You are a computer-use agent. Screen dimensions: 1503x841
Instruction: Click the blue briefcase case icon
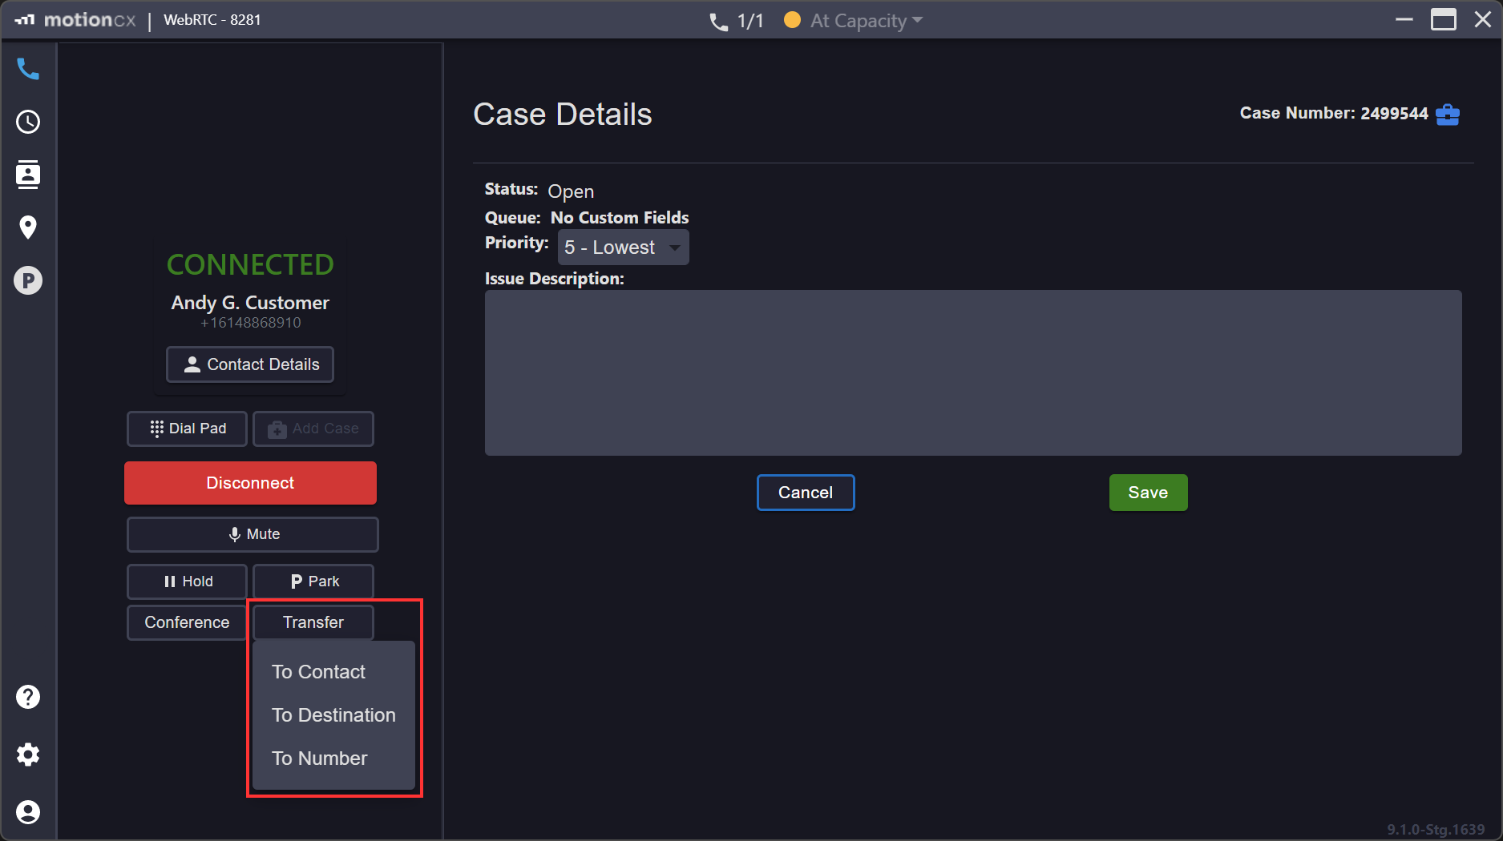1448,115
